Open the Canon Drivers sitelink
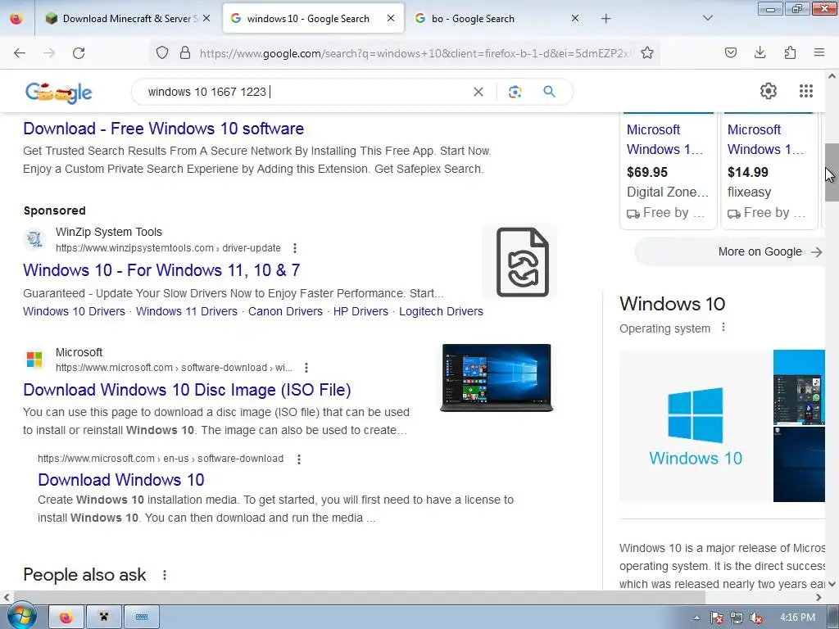 285,311
